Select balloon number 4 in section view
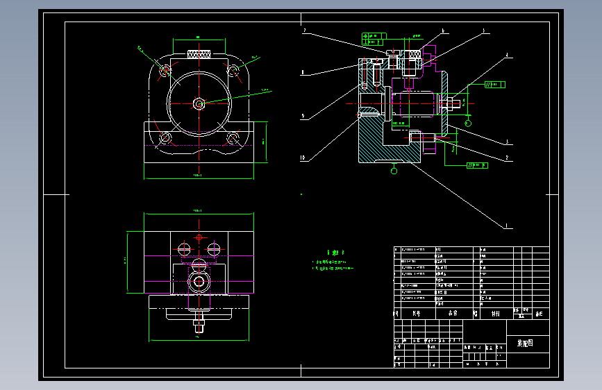 [507, 55]
